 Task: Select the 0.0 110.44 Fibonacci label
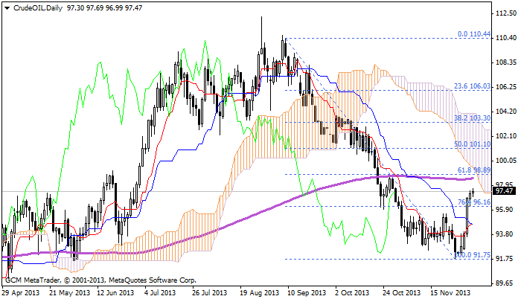click(473, 34)
